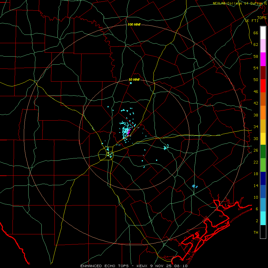Click the navy legend swatch
The image size is (268, 268).
pyautogui.click(x=263, y=178)
